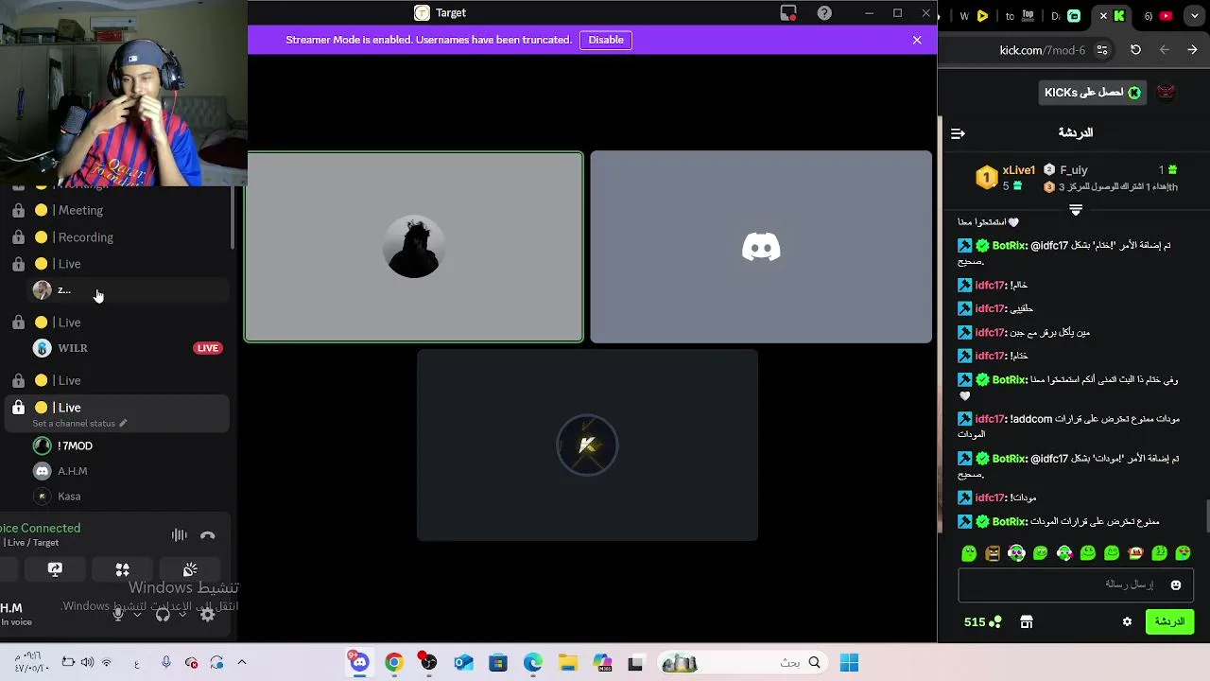The image size is (1210, 681).
Task: Open File Explorer from the taskbar
Action: 567,663
